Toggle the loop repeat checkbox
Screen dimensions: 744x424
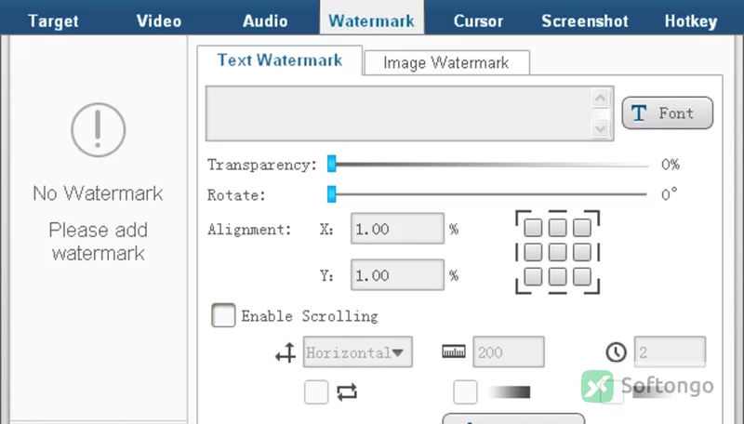(x=316, y=392)
